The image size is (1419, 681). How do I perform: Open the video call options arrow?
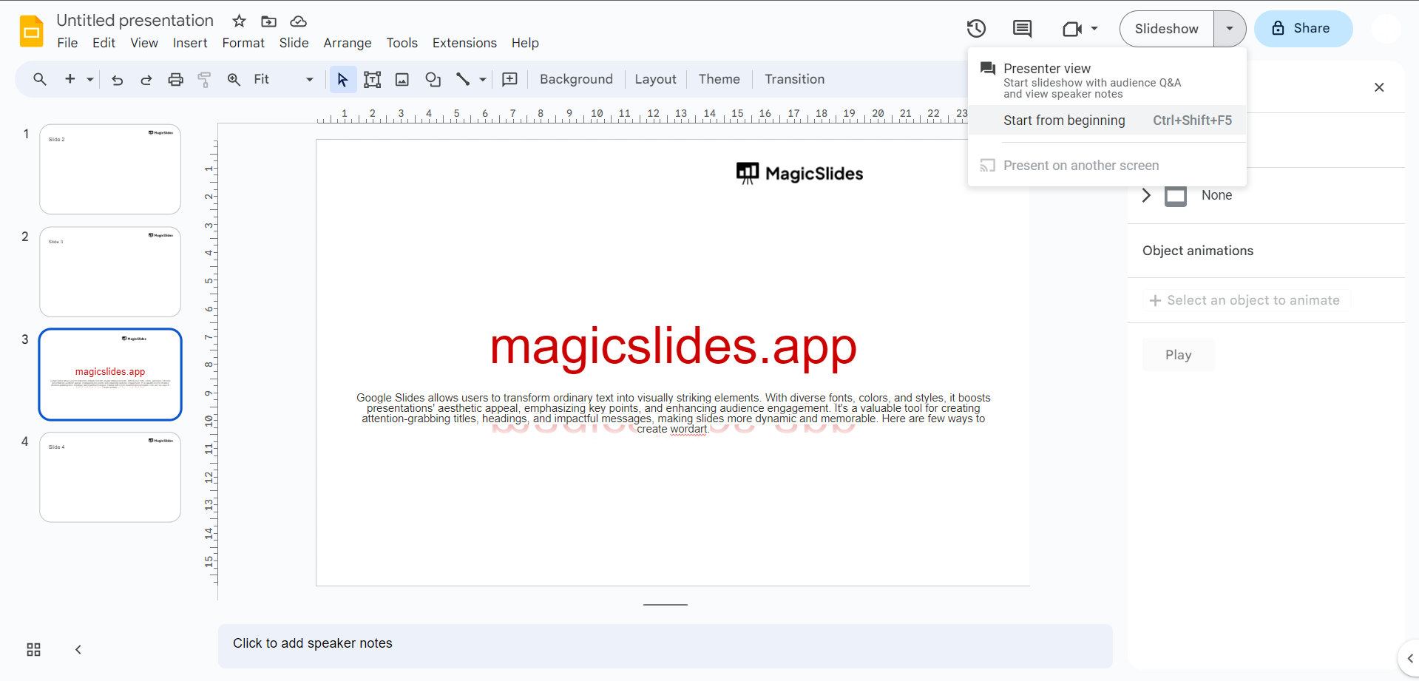(x=1094, y=29)
